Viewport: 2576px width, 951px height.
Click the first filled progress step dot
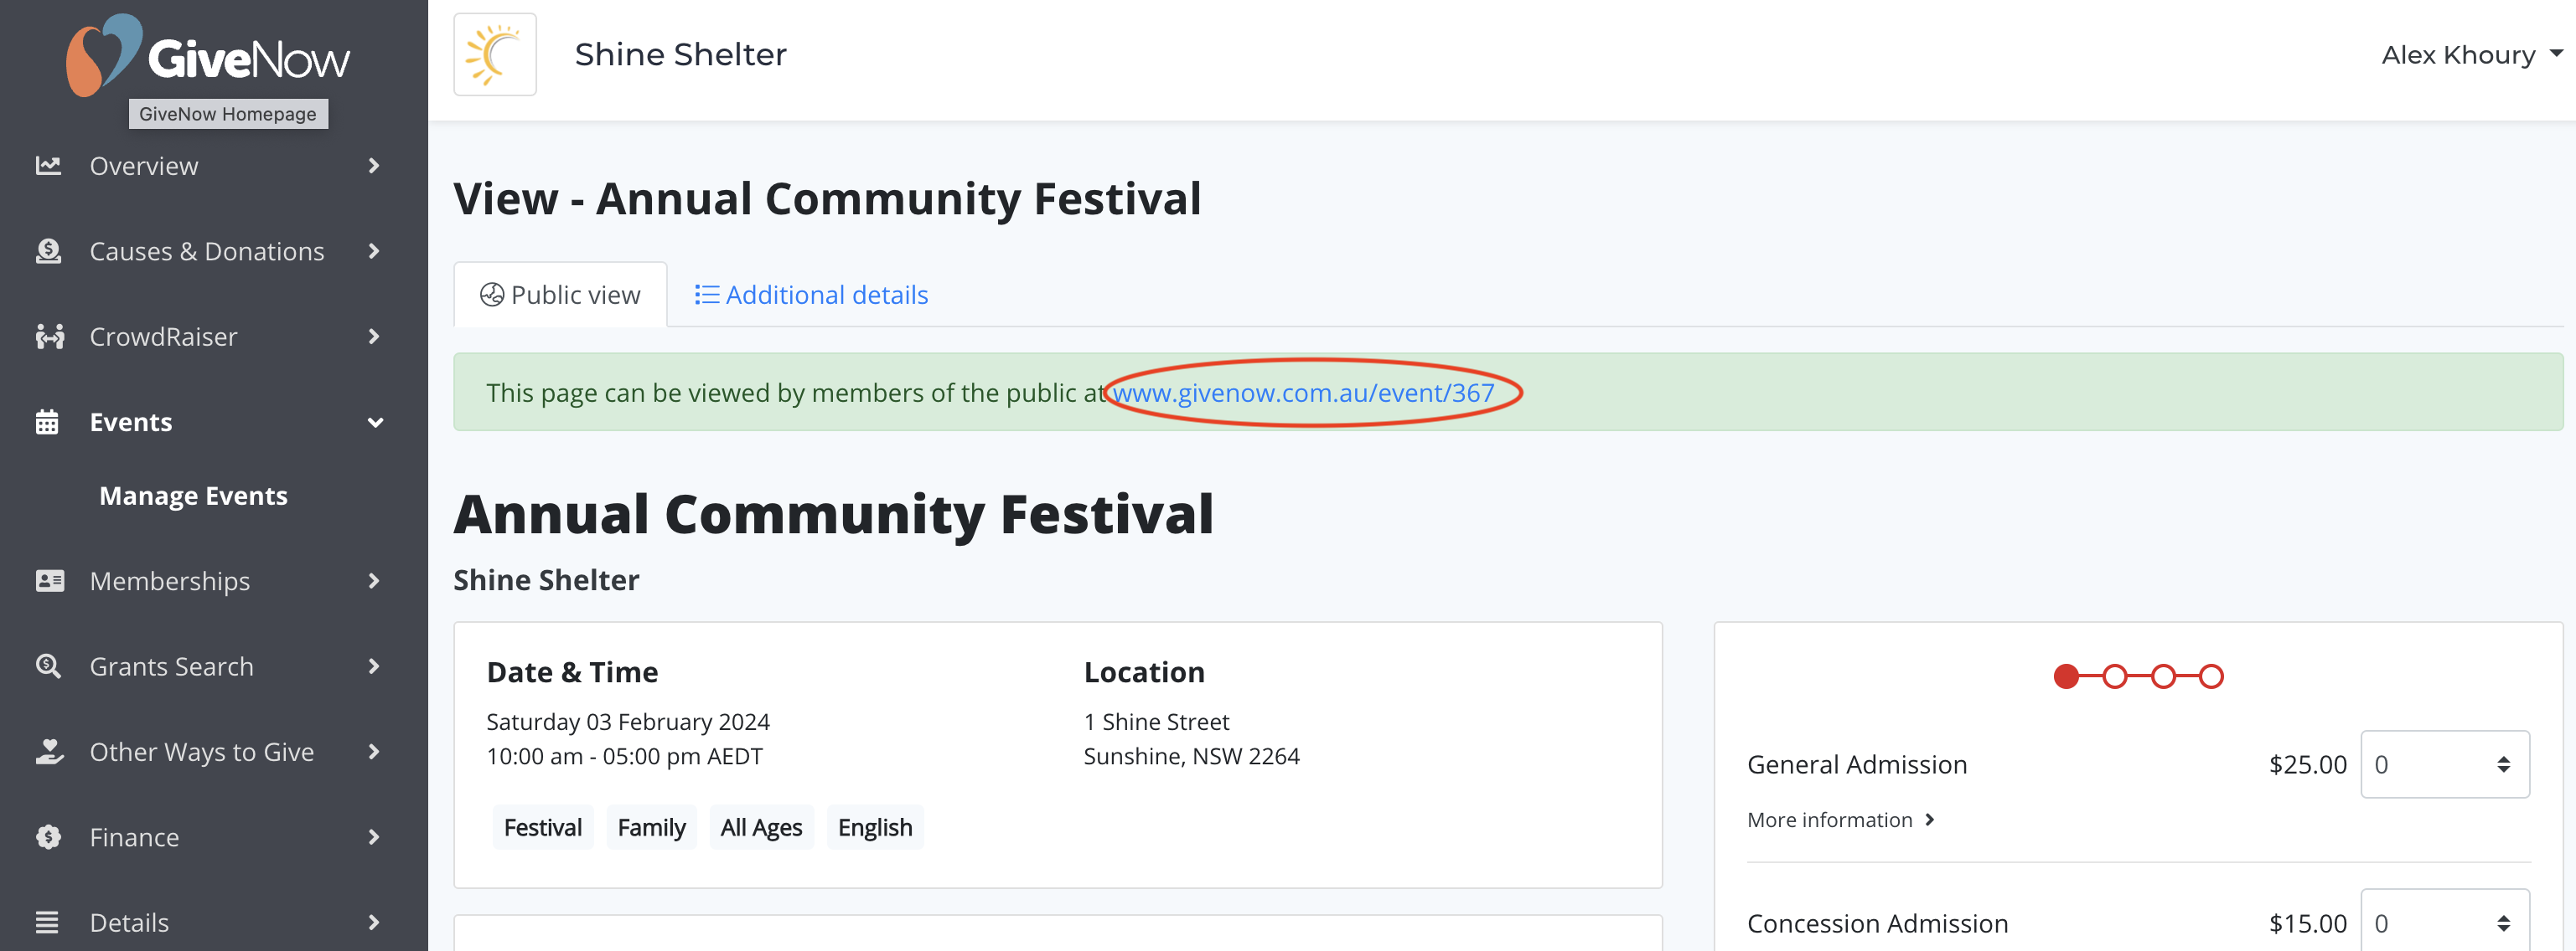(x=2066, y=676)
